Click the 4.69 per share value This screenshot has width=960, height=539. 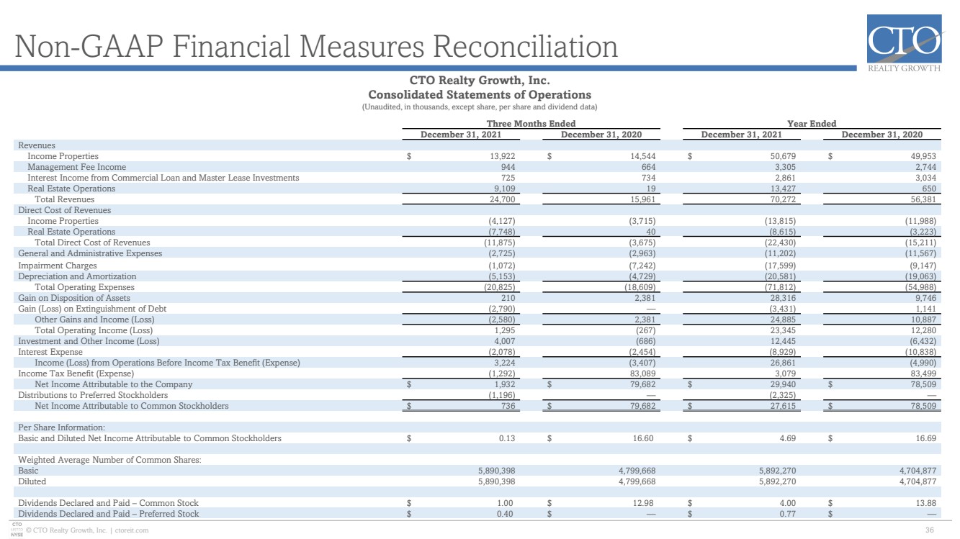pyautogui.click(x=787, y=438)
